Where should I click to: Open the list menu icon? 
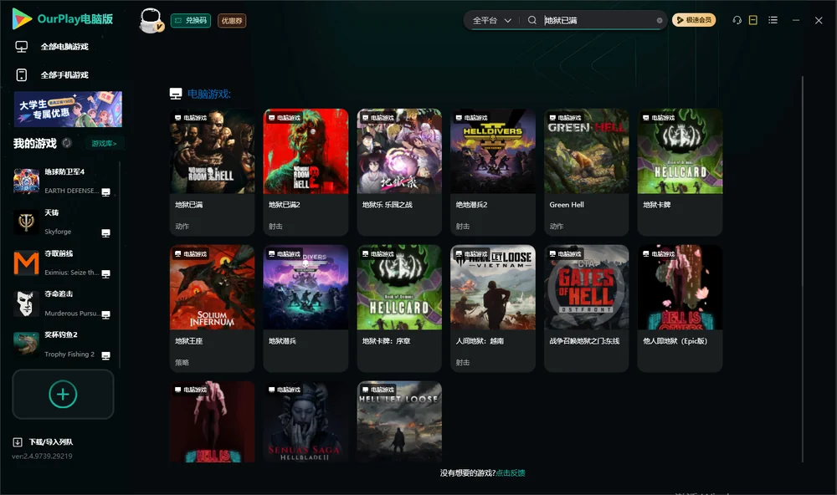point(773,20)
